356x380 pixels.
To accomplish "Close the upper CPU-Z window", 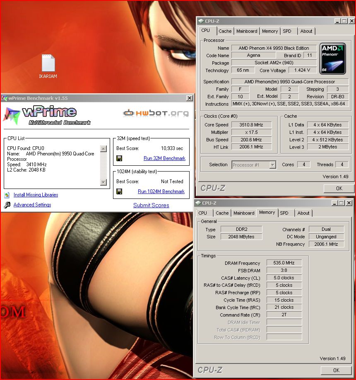I will [351, 21].
